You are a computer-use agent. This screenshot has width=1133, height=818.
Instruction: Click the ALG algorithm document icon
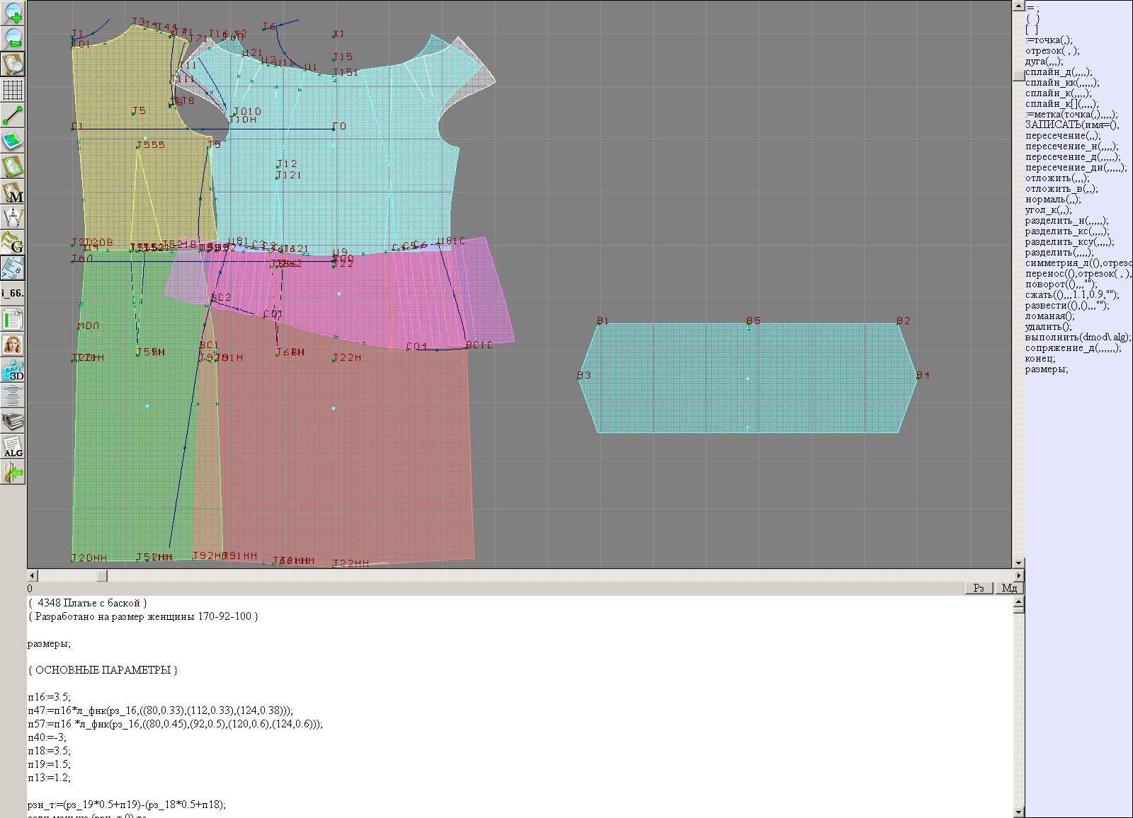13,447
